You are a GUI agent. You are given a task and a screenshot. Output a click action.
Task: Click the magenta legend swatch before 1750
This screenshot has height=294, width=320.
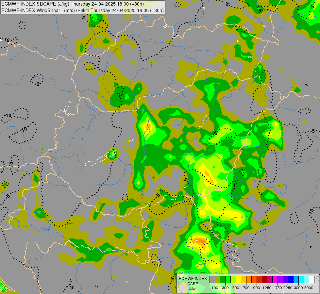275,280
